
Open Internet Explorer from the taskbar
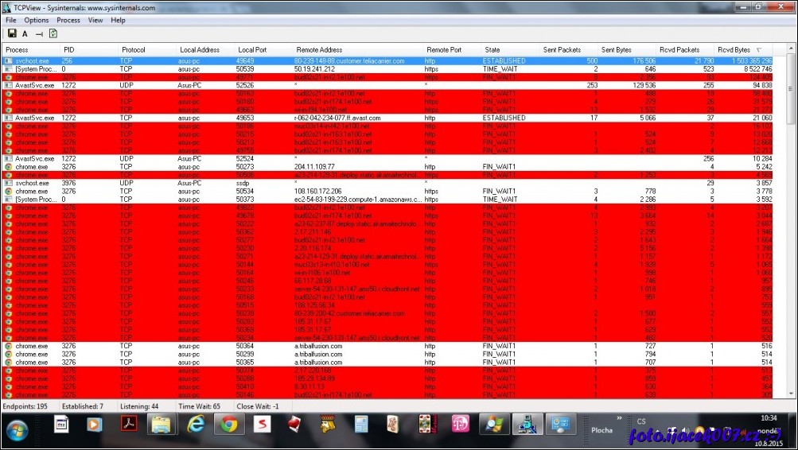196,425
